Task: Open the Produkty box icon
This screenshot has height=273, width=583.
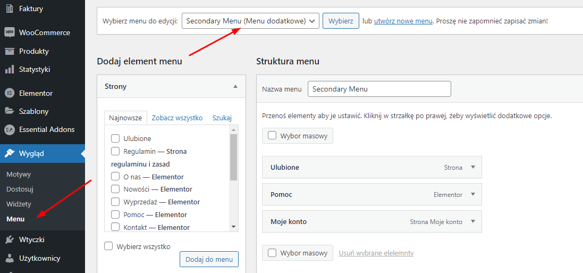Action: point(10,51)
